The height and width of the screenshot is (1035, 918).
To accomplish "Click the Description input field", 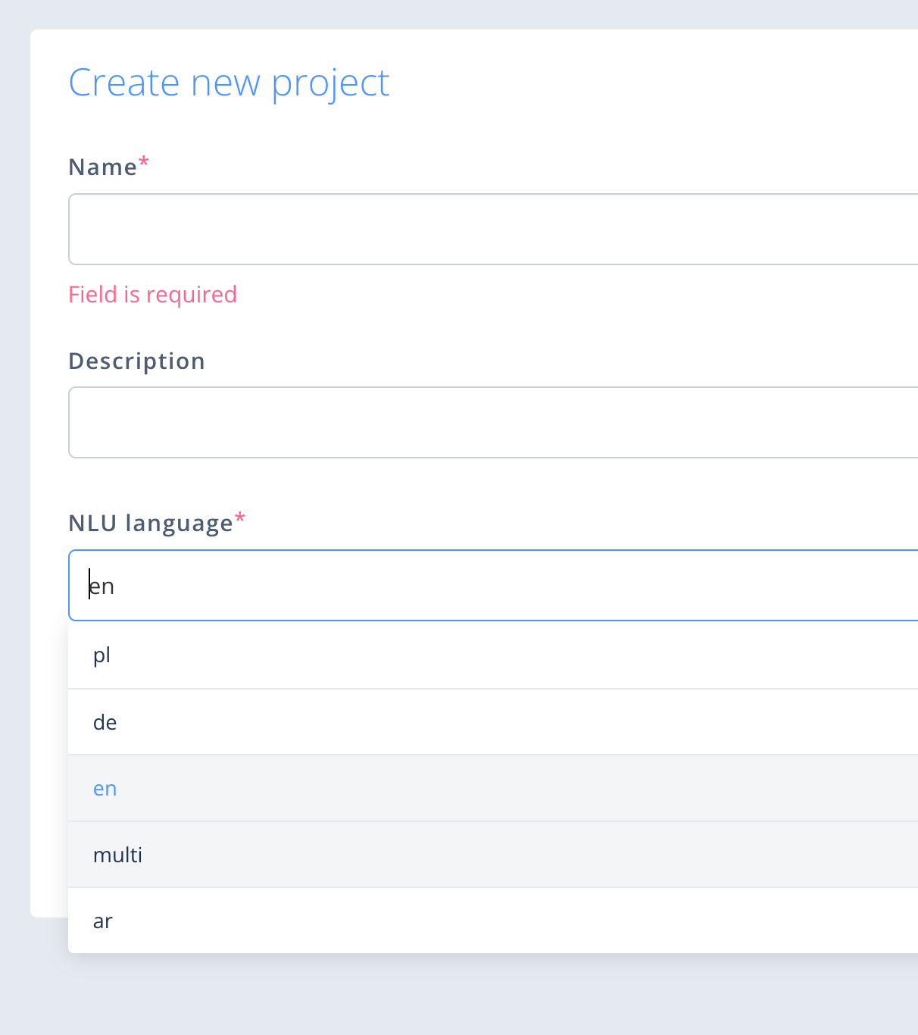I will point(454,422).
